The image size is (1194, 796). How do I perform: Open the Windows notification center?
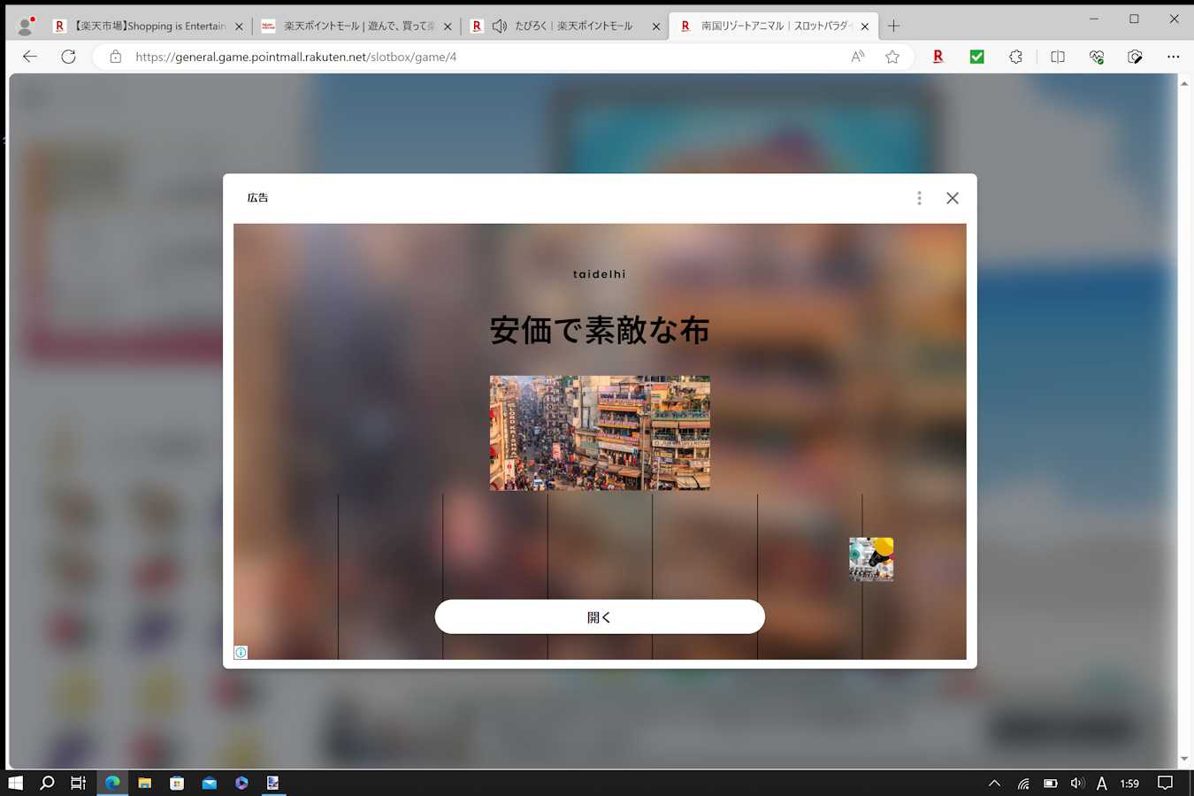tap(1166, 783)
